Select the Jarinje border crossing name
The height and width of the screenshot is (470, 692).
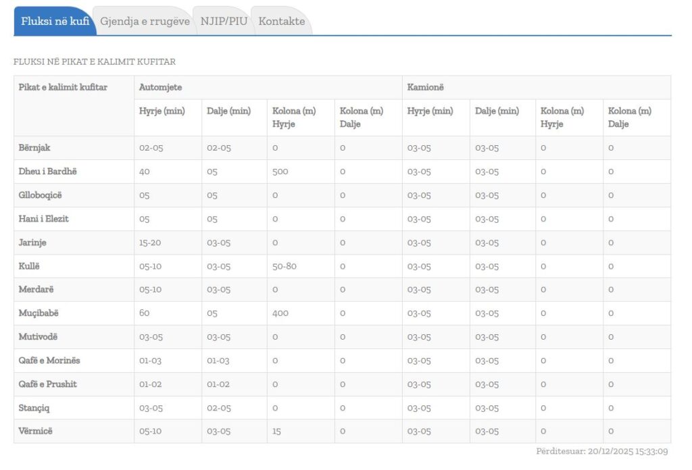32,242
